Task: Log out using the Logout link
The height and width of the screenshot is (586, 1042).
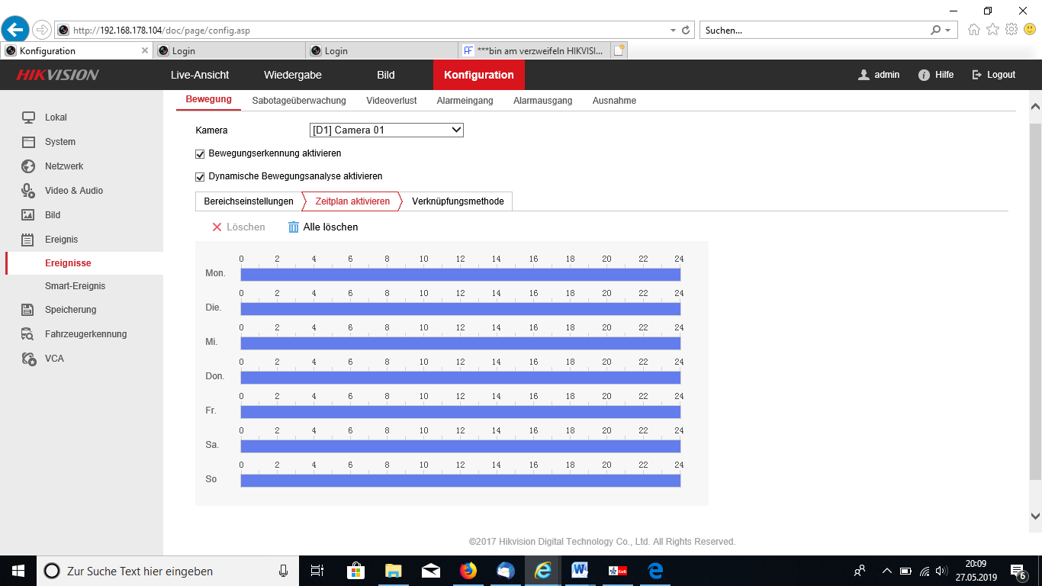Action: click(994, 75)
